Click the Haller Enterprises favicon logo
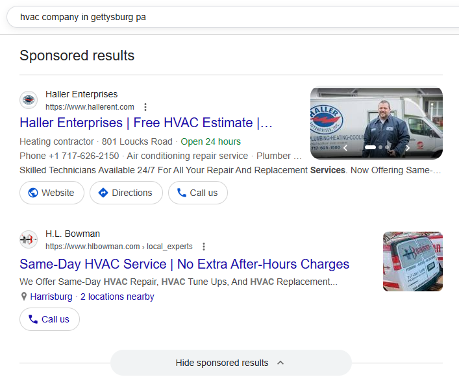Screen dimensions: 459x388 [29, 100]
